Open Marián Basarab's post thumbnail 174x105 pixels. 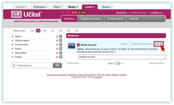(72, 46)
